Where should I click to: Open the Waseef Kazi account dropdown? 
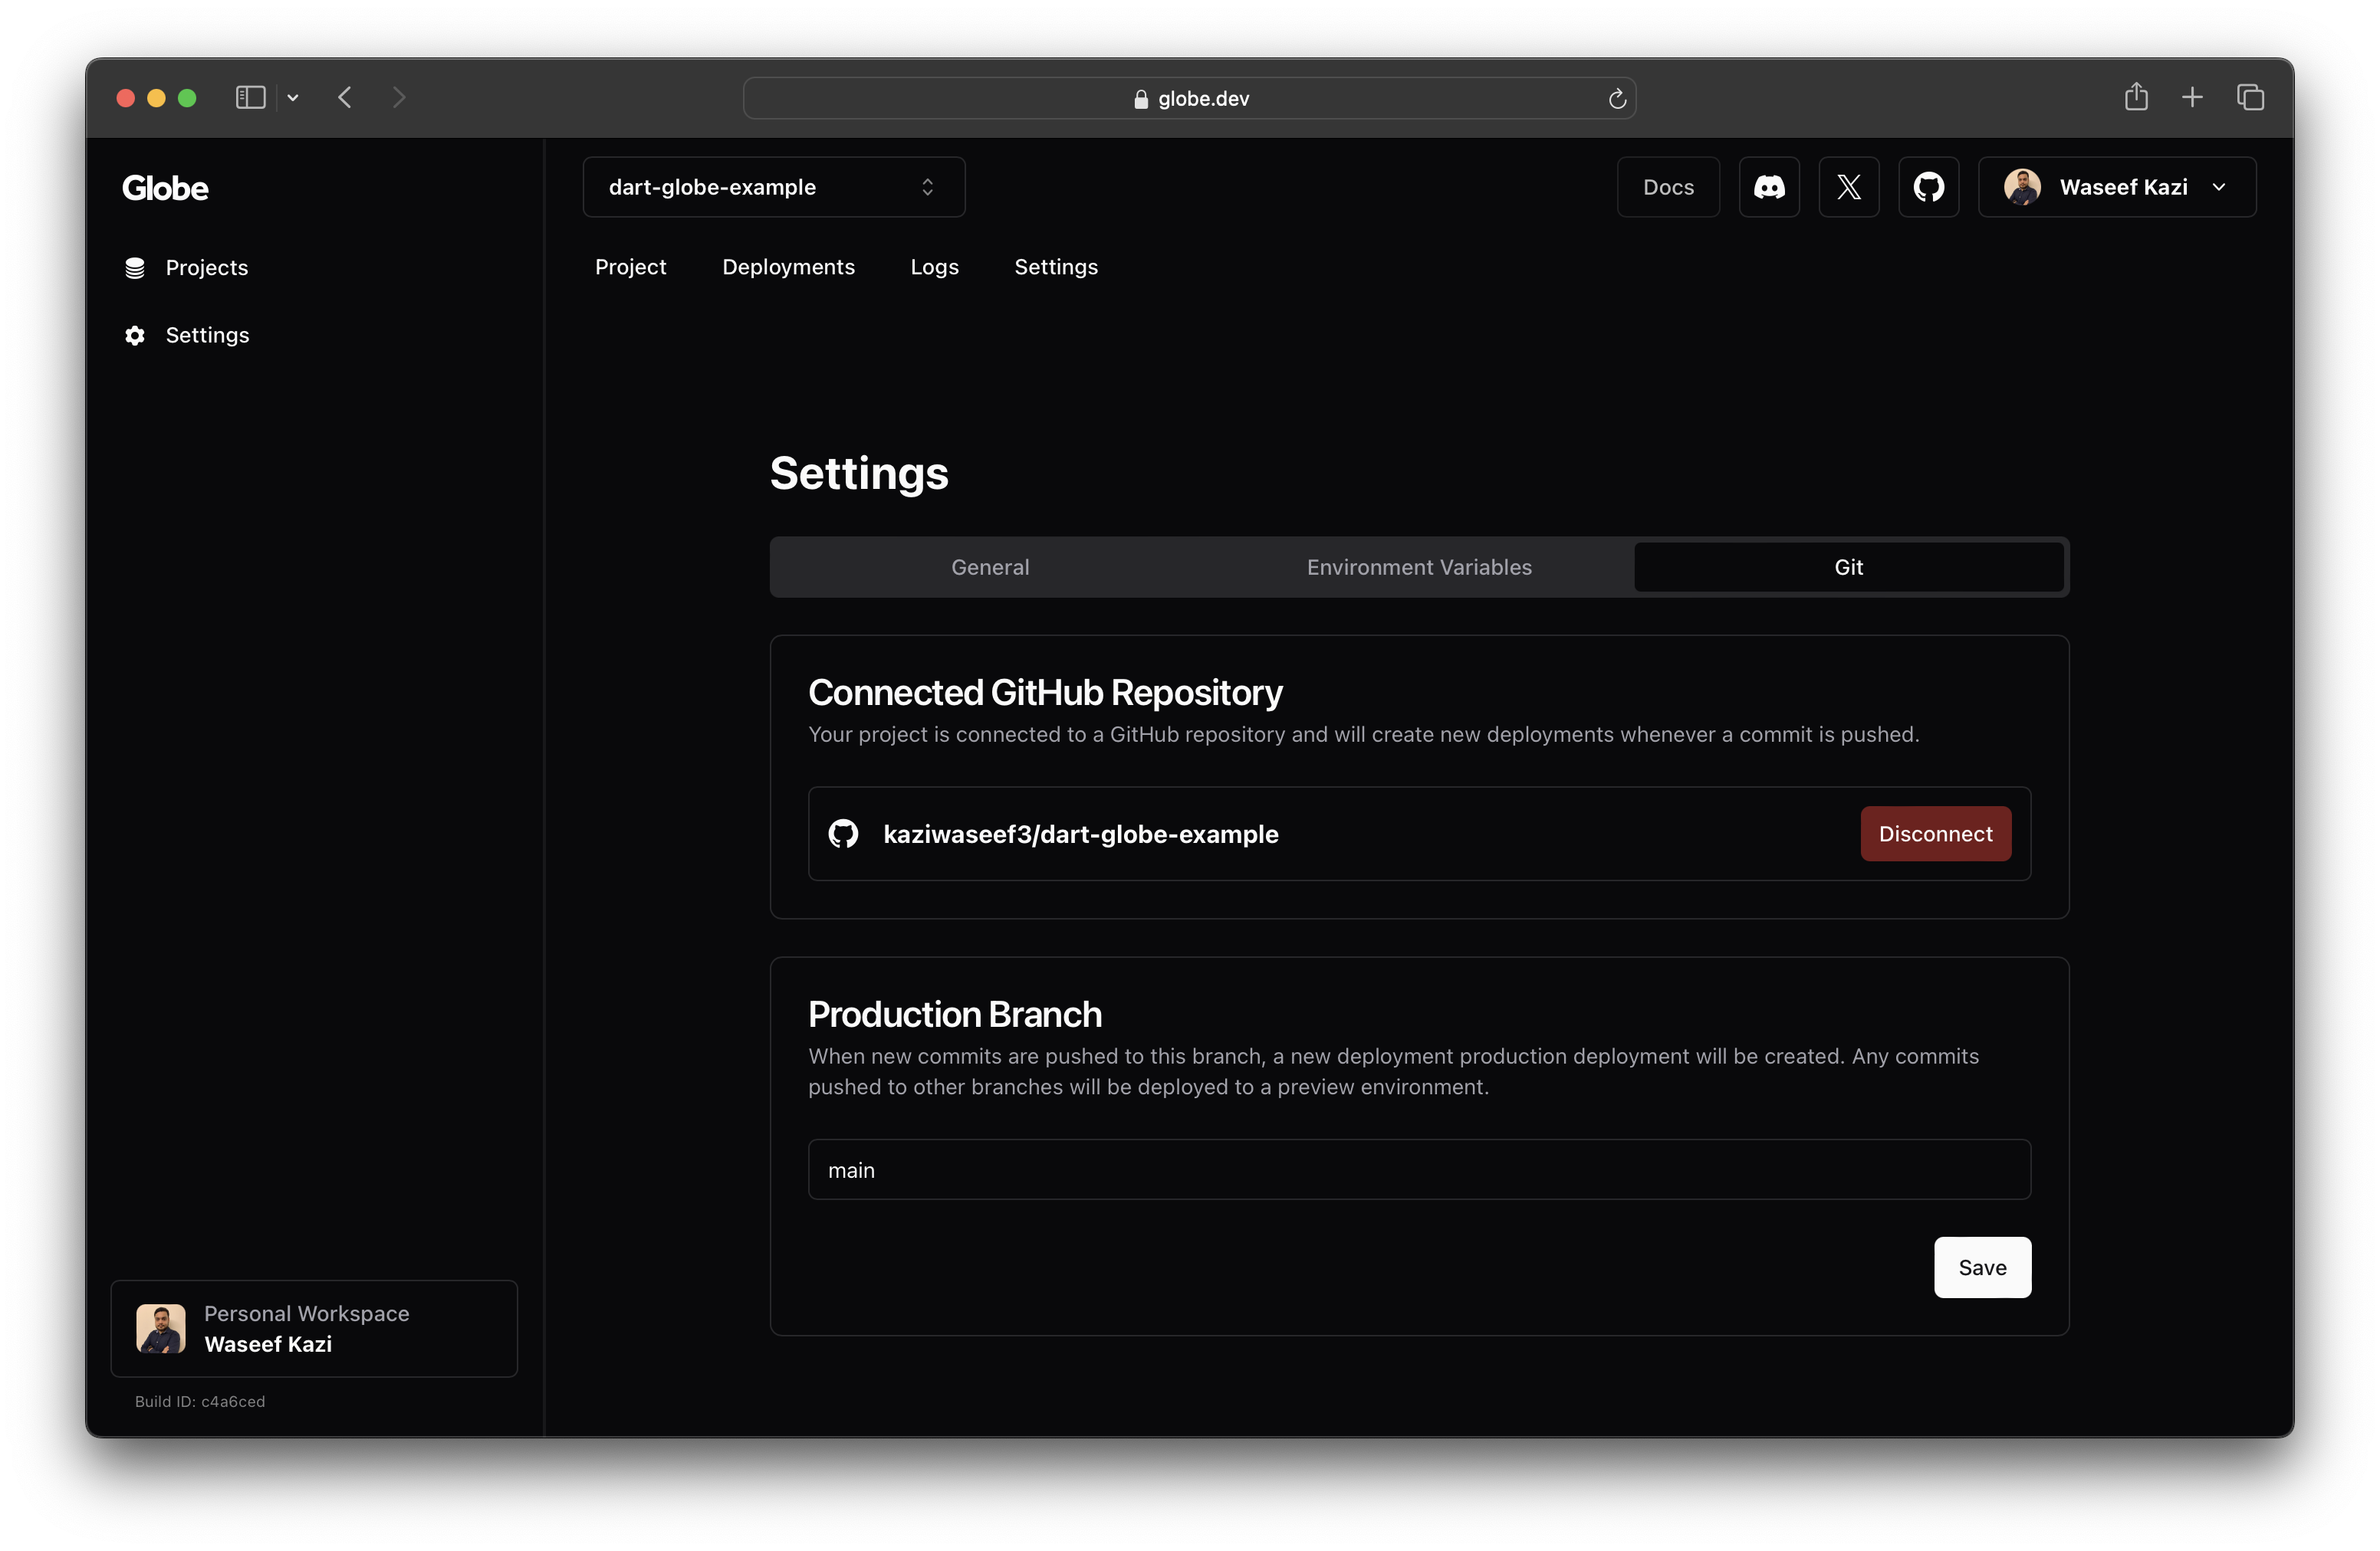point(2116,187)
